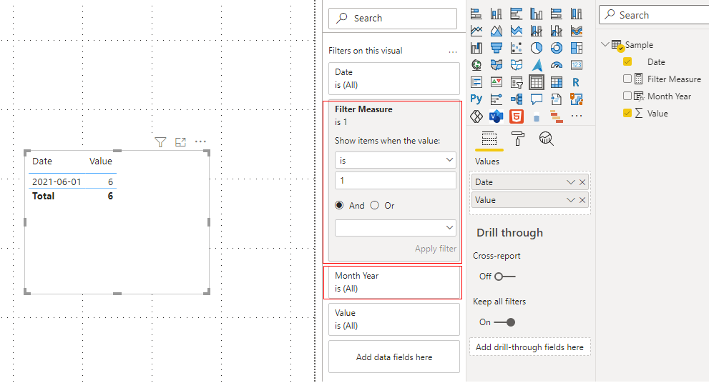
Task: Switch to the Matrix visual
Action: [x=557, y=82]
